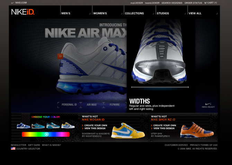Image resolution: width=232 pixels, height=165 pixels.
Task: Click CREATE YOUR OWN under Nike Mogan
Action: click(96, 125)
